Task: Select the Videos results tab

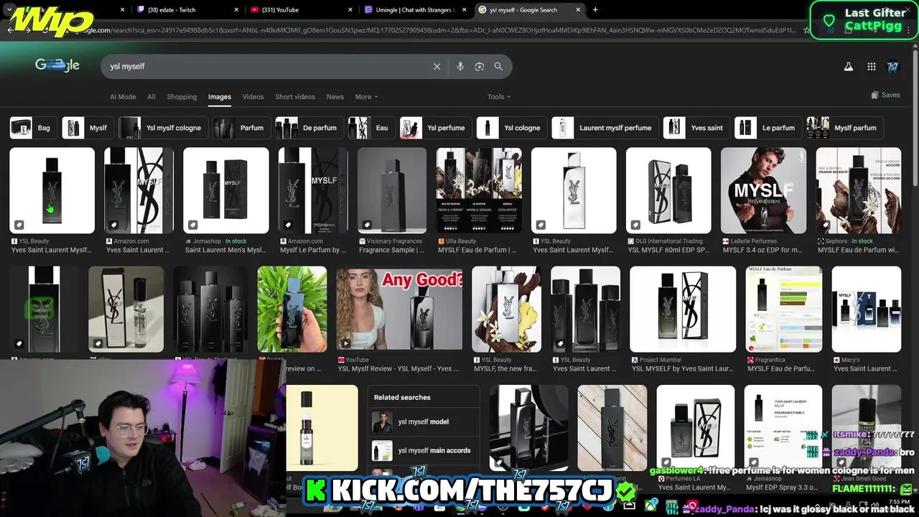Action: pos(253,97)
